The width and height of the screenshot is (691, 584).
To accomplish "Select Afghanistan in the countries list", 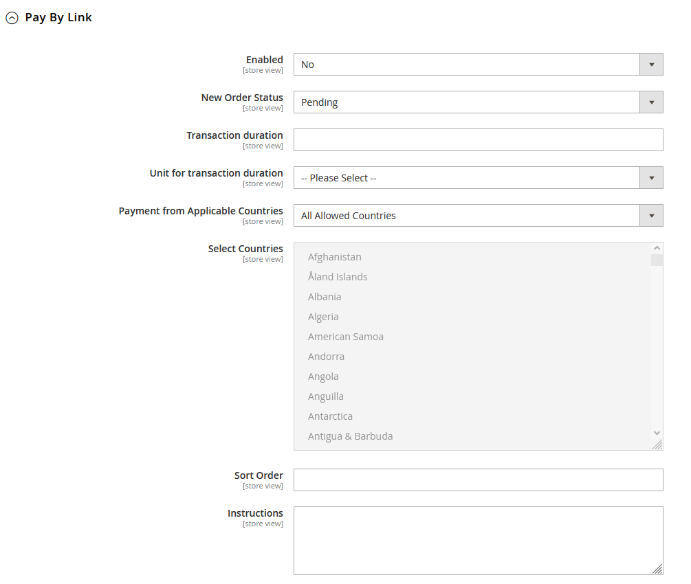I will [x=335, y=257].
